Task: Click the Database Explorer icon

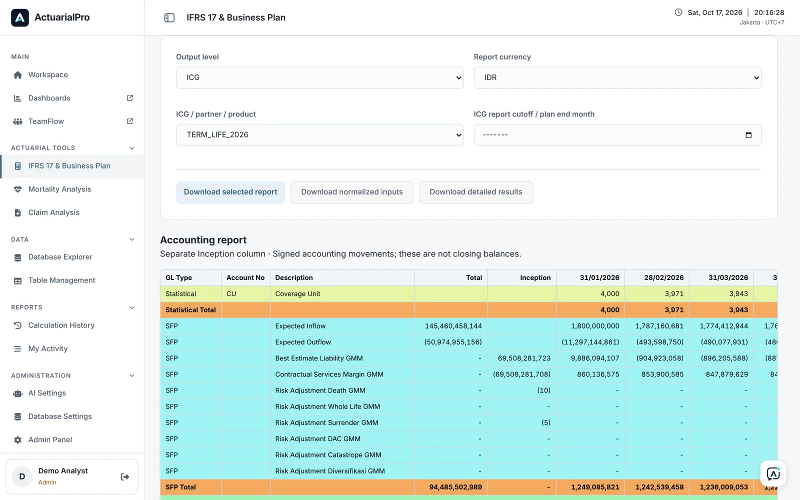Action: [18, 257]
